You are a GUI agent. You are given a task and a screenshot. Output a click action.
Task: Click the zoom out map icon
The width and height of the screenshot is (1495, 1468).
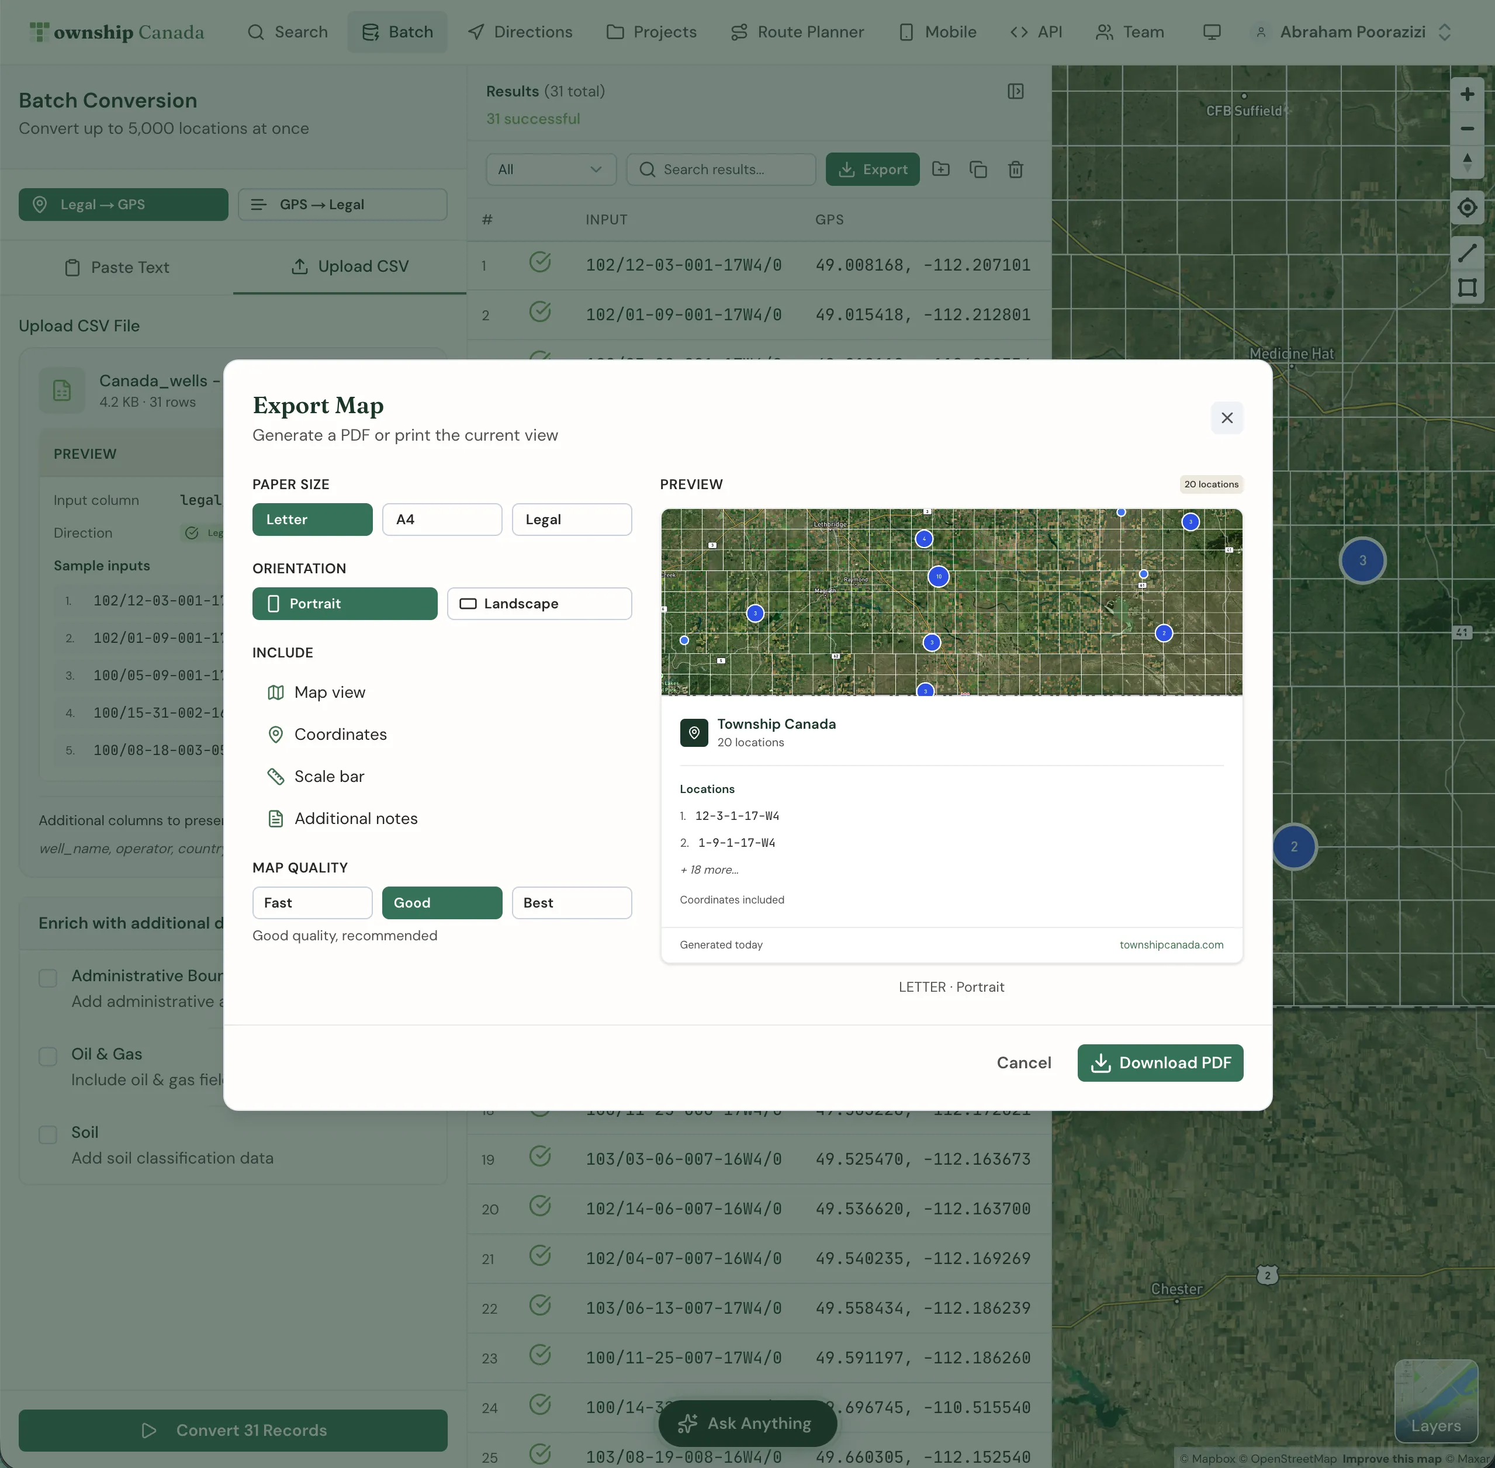click(1466, 129)
